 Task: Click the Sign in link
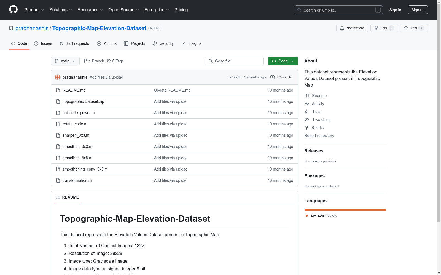(395, 10)
